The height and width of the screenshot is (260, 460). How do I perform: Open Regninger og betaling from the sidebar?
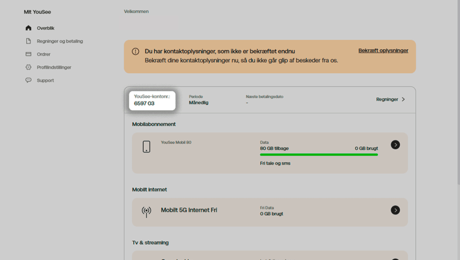pos(60,41)
